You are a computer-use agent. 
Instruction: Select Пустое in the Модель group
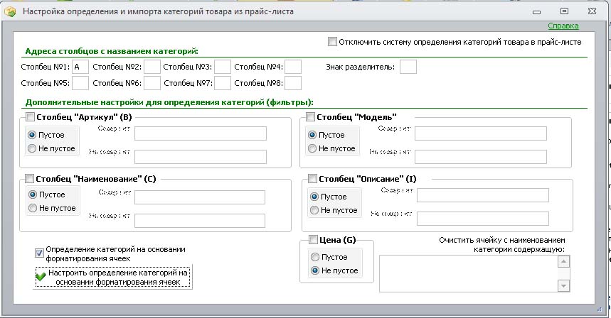312,135
